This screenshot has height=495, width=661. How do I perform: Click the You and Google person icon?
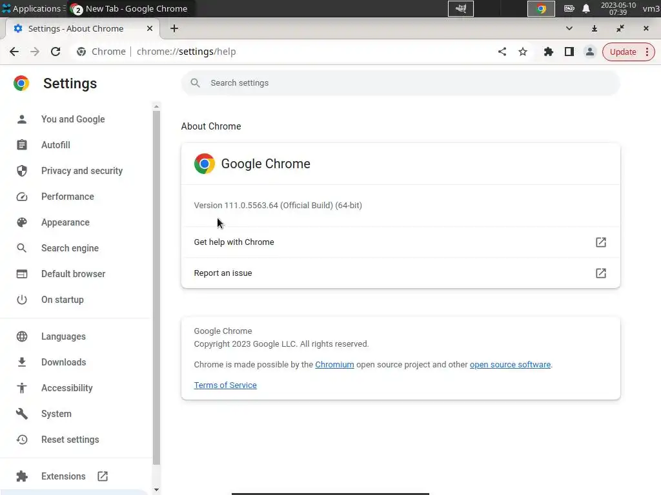[x=22, y=119]
